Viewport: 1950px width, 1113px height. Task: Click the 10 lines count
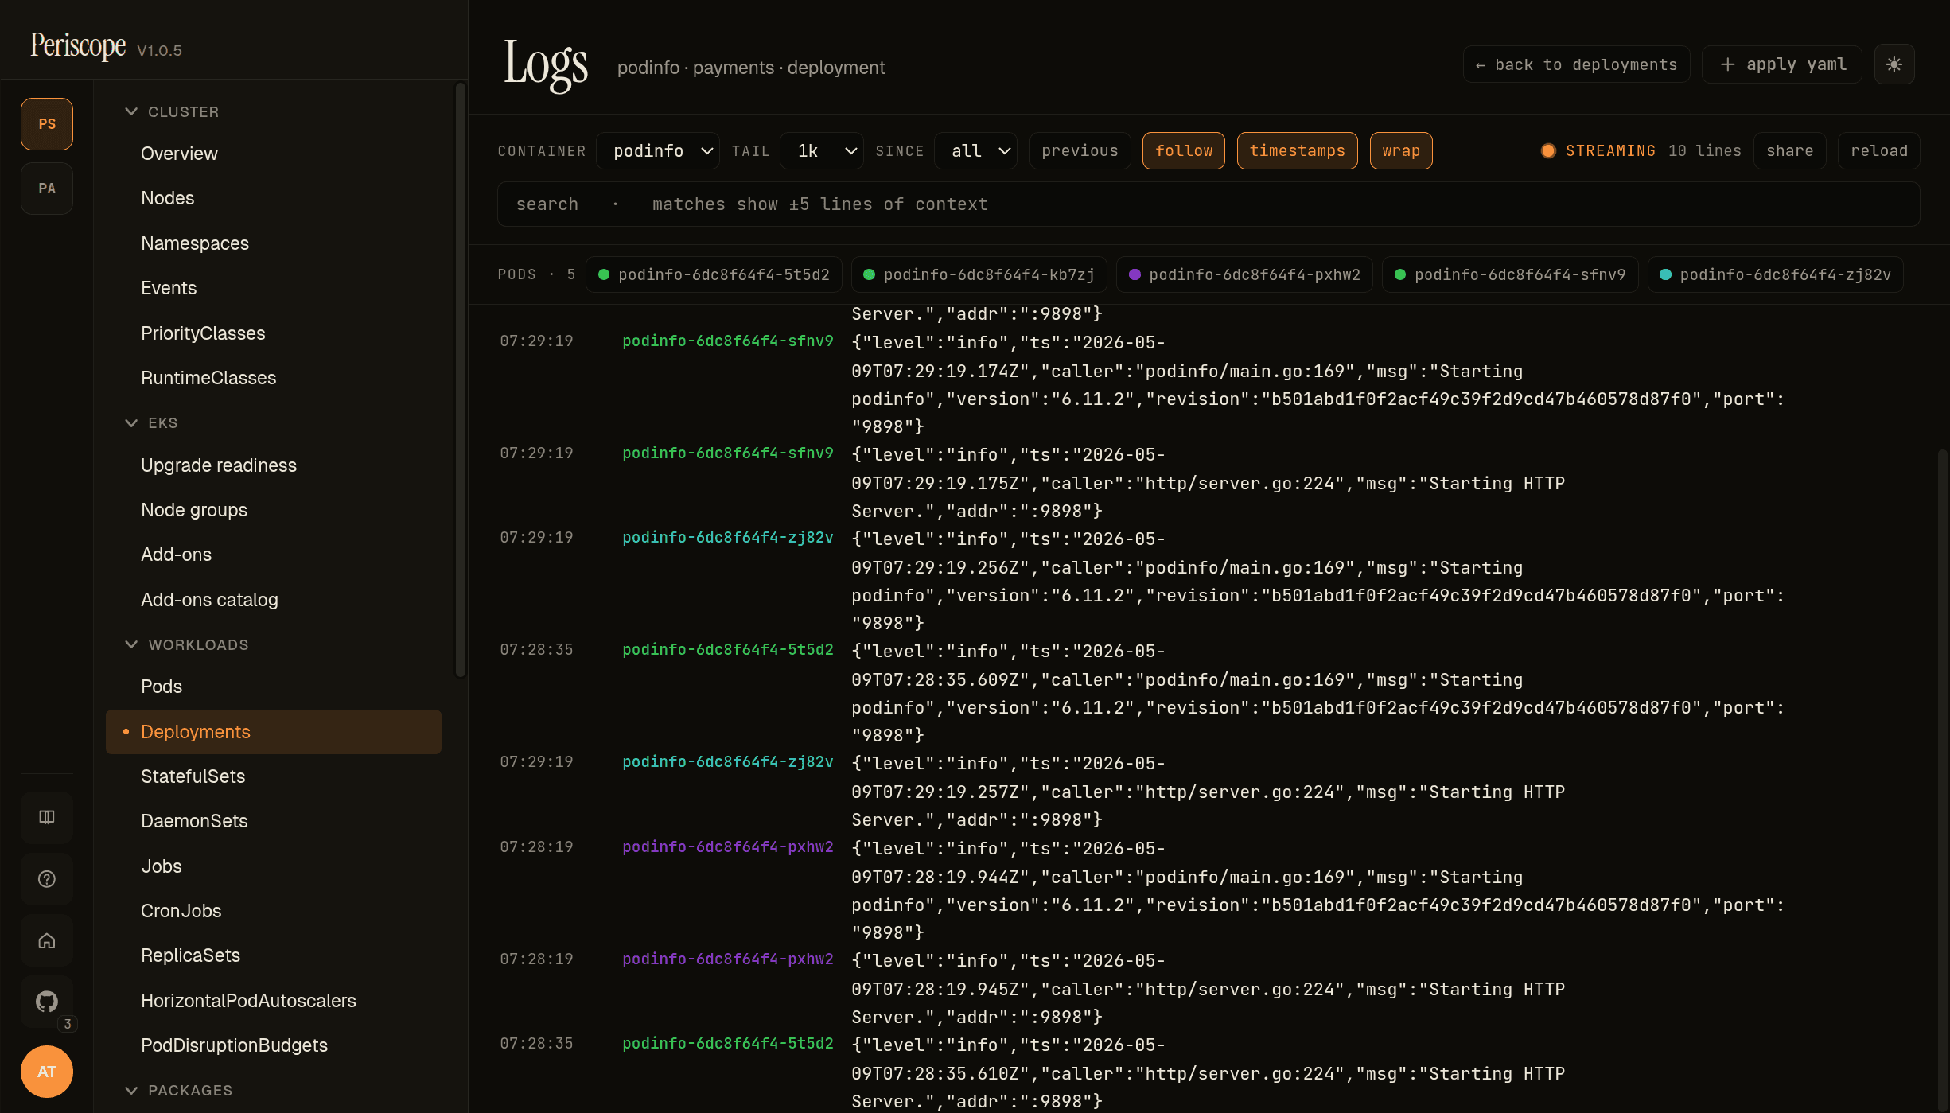click(1704, 150)
